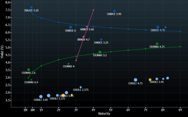Image resolution: width=188 pixels, height=117 pixels.
Task: Click the pink curve point at 4Y
Action: 93,10
